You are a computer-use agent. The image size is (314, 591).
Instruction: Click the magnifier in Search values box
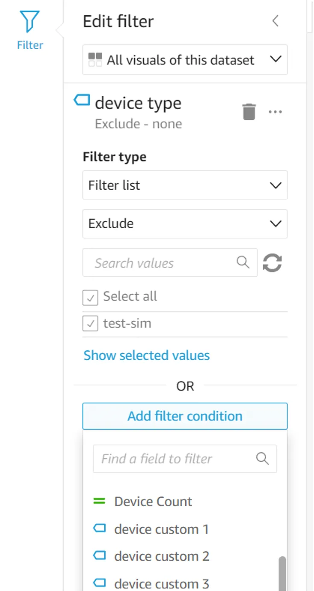243,262
